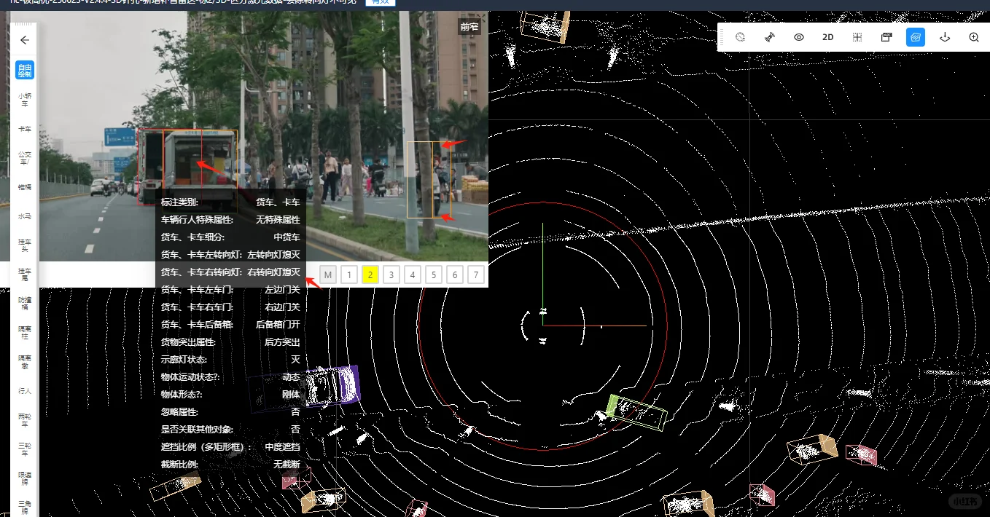
Task: Choose the 小轿车 label class
Action: pyautogui.click(x=25, y=100)
